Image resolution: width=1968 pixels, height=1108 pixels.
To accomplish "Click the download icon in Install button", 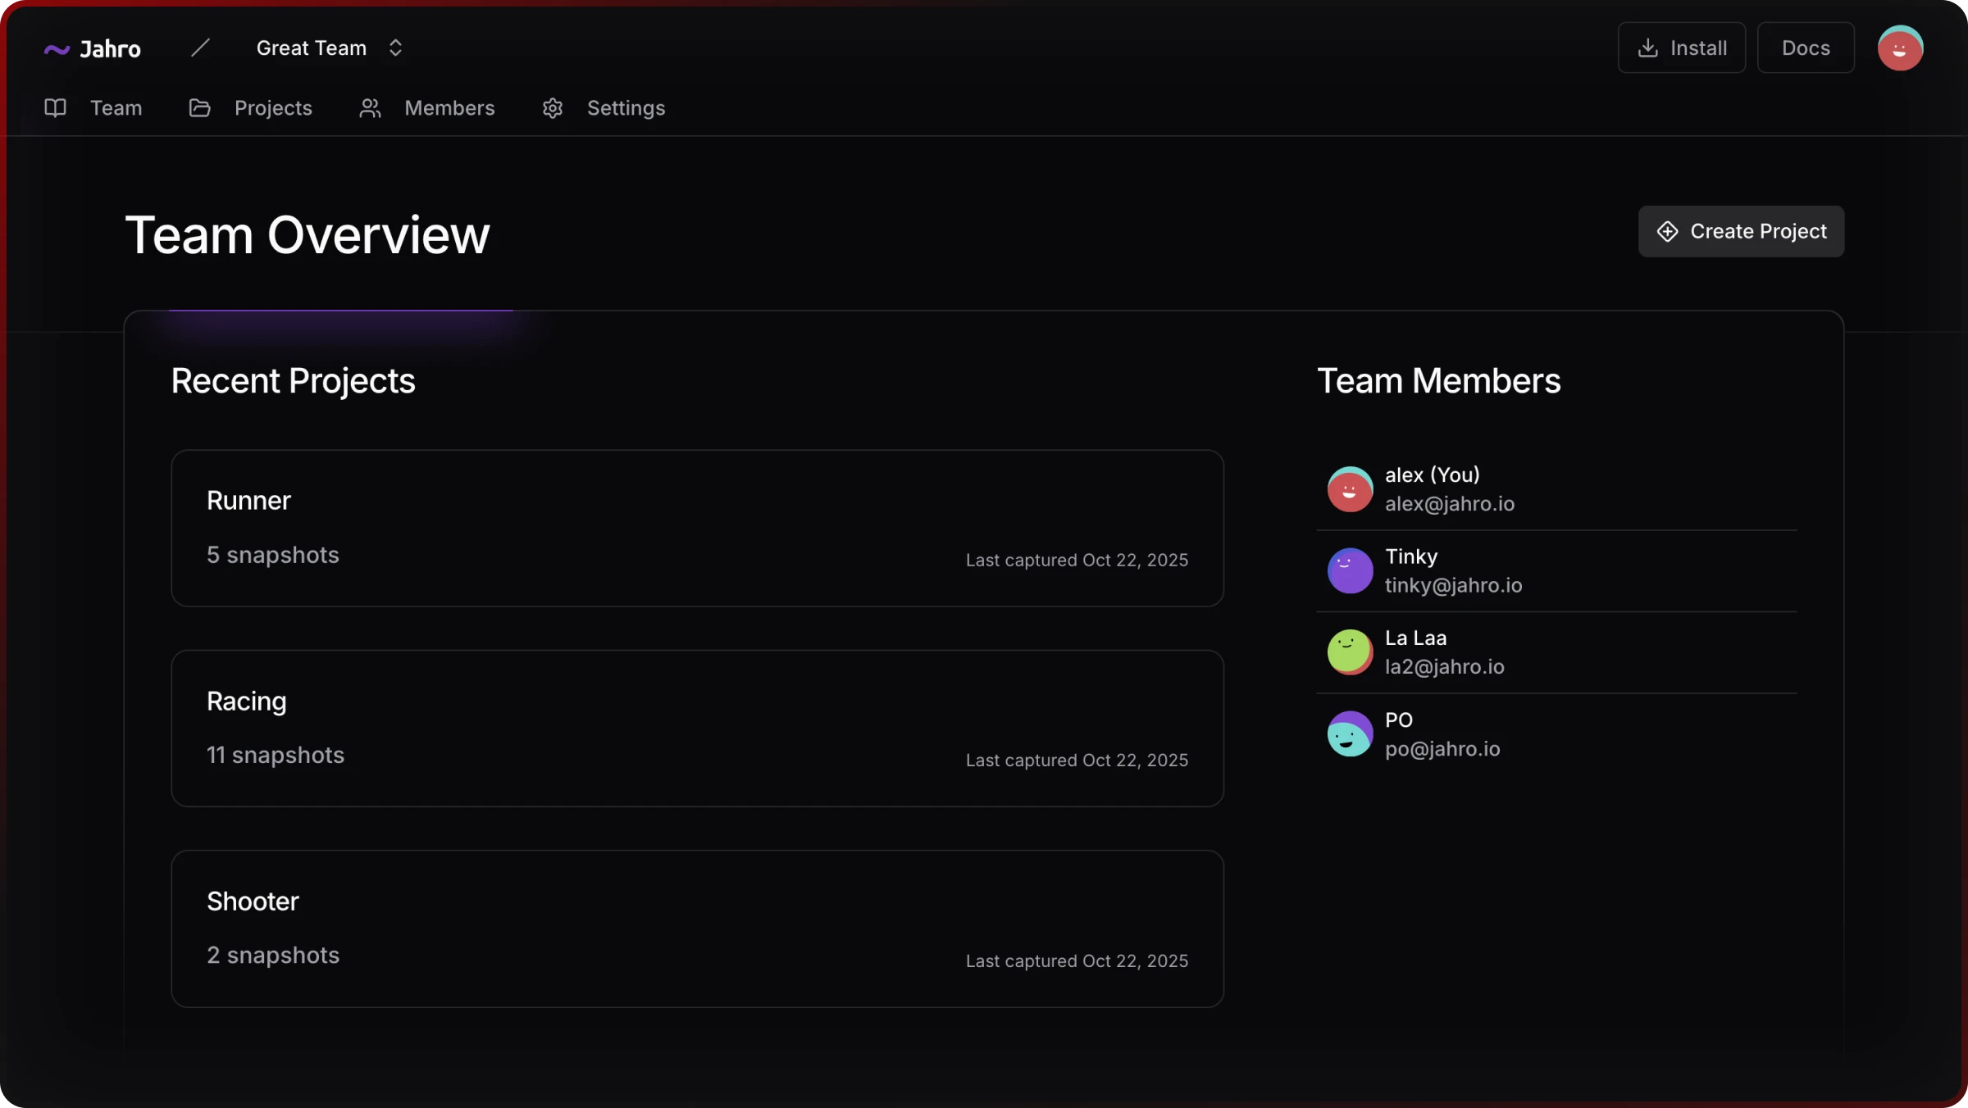I will tap(1647, 48).
